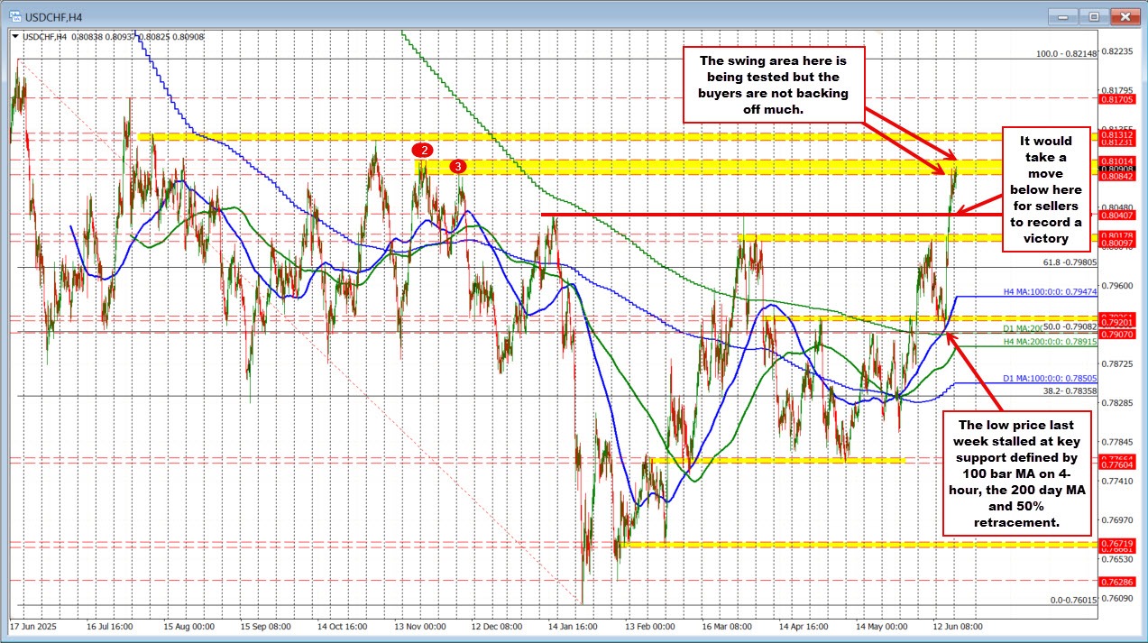Select the 0.81705 red price level label
This screenshot has height=643, width=1148.
tap(1116, 97)
